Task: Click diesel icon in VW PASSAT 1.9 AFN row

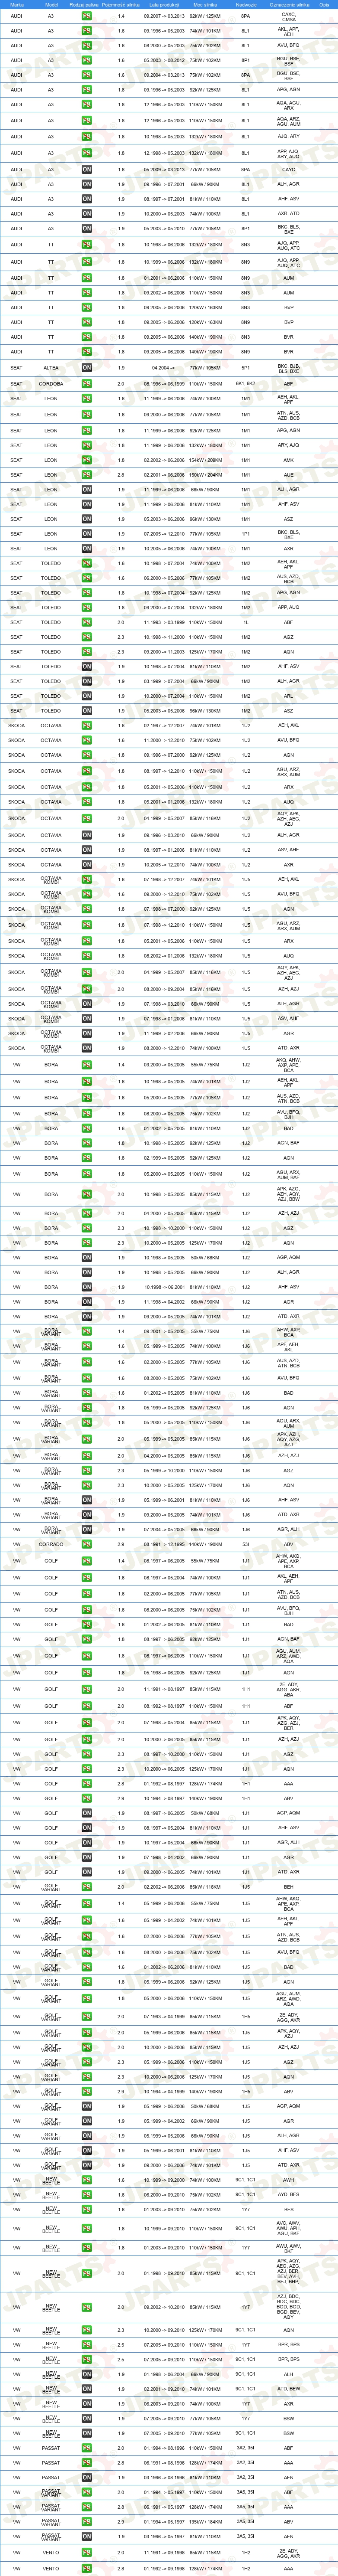Action: point(87,2477)
